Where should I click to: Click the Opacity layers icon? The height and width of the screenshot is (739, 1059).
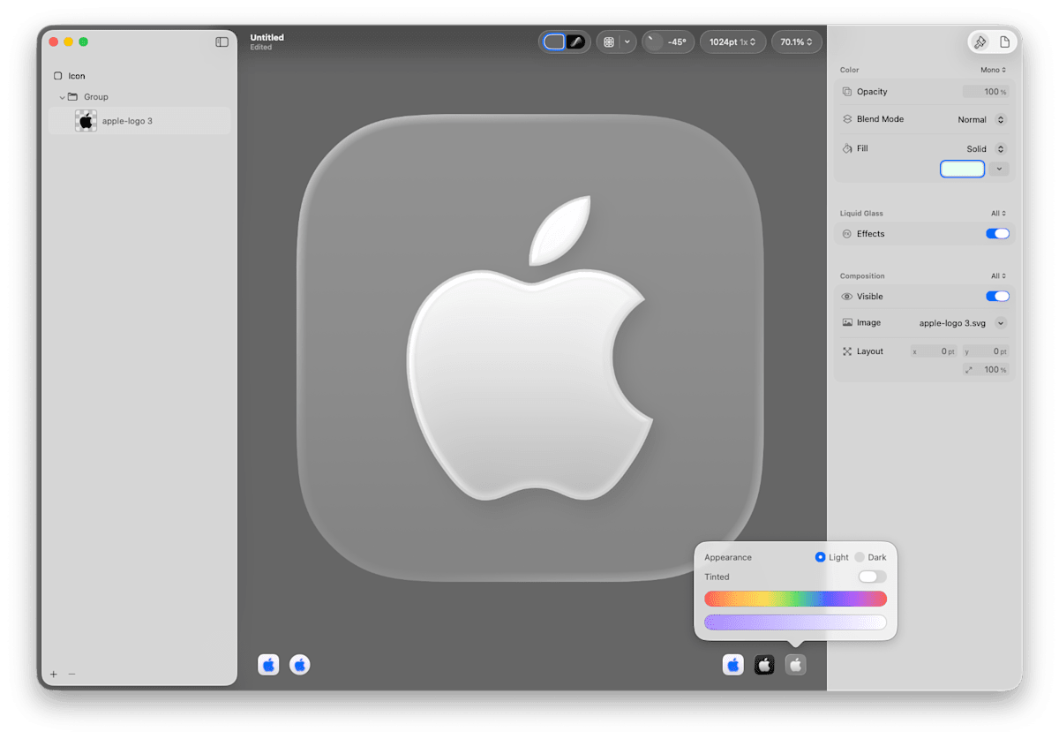847,92
